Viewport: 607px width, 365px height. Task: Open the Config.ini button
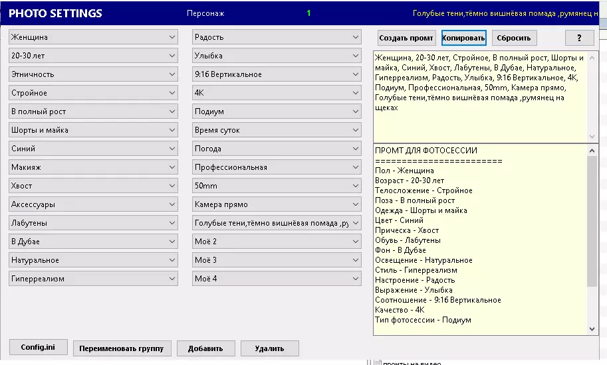coord(39,347)
